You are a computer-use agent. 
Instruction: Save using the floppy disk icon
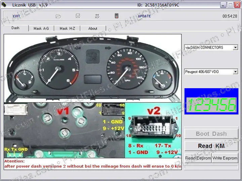[x=78, y=16]
